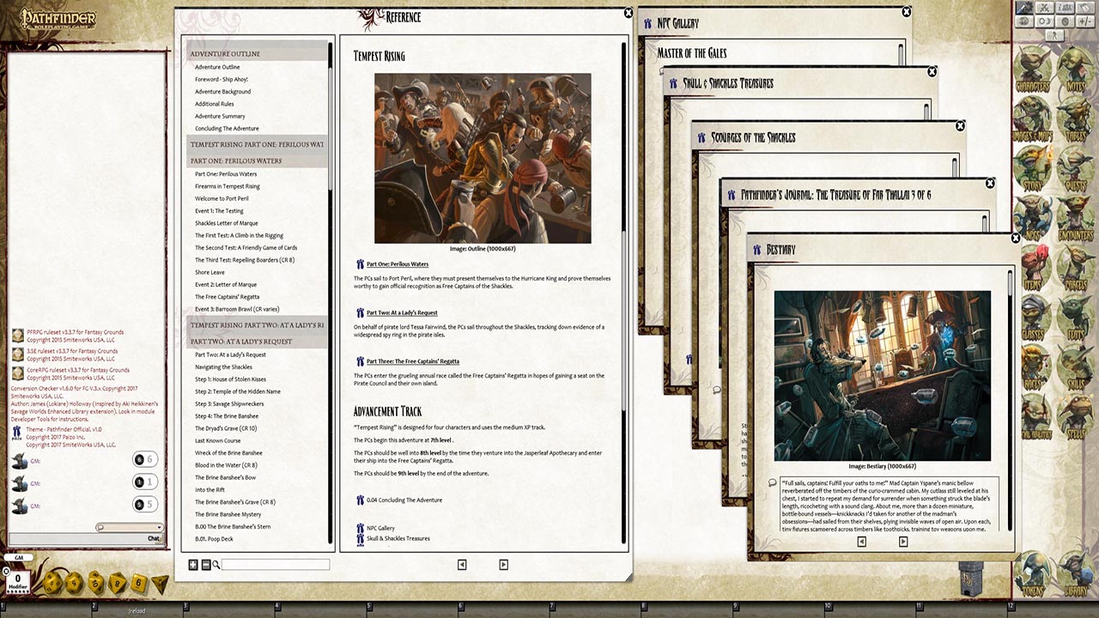The width and height of the screenshot is (1099, 618).
Task: Open the Quests sidebar button
Action: click(1075, 169)
